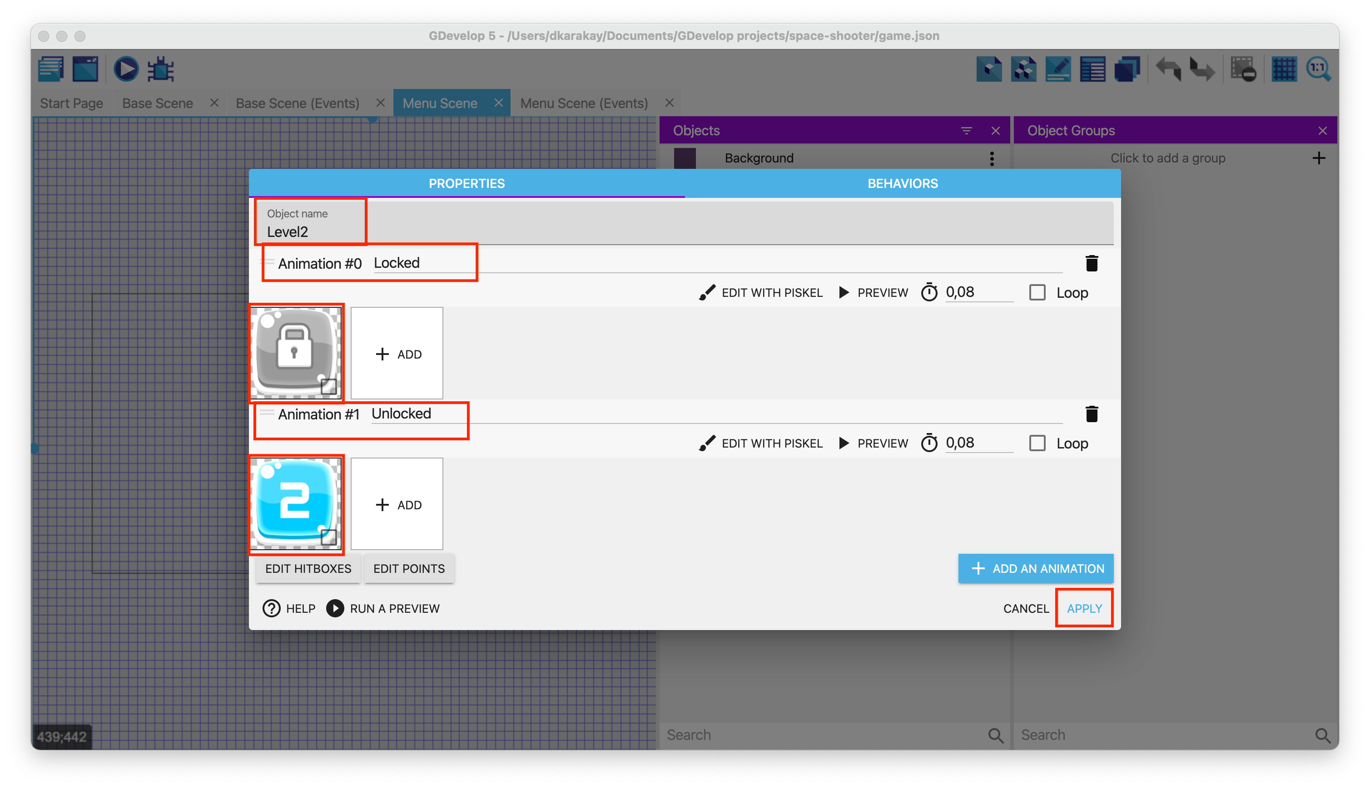The height and width of the screenshot is (788, 1370).
Task: Click Add an Animation button
Action: point(1035,568)
